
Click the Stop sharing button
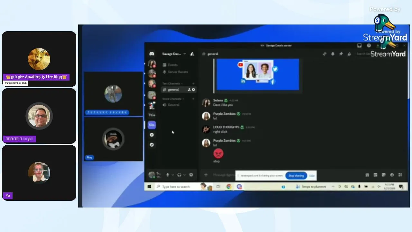pos(296,176)
